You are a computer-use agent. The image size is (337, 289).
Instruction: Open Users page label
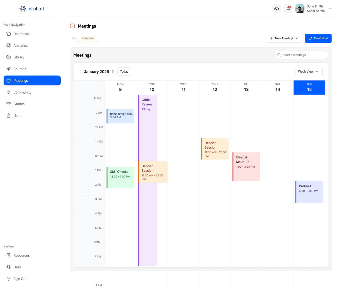(18, 115)
